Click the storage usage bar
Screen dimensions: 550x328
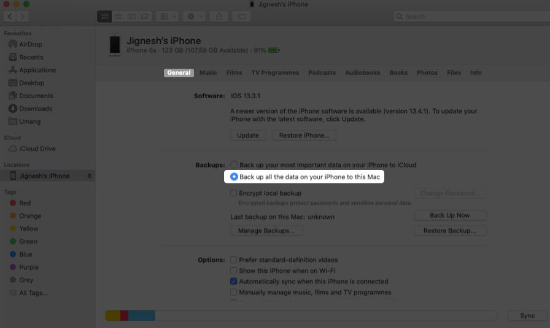(x=301, y=315)
